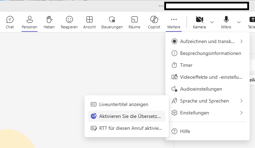Screen dimensions: 255x148
Task: Select Liveuntertitel anzeigen
Action: [x=127, y=104]
